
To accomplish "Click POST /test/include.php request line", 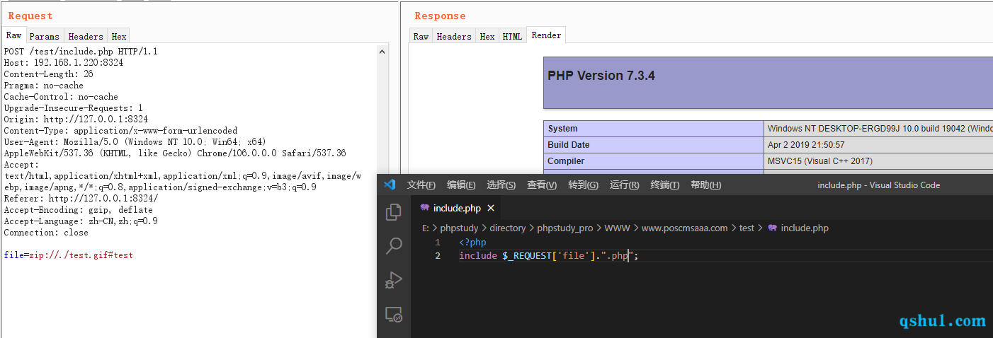I will point(81,51).
